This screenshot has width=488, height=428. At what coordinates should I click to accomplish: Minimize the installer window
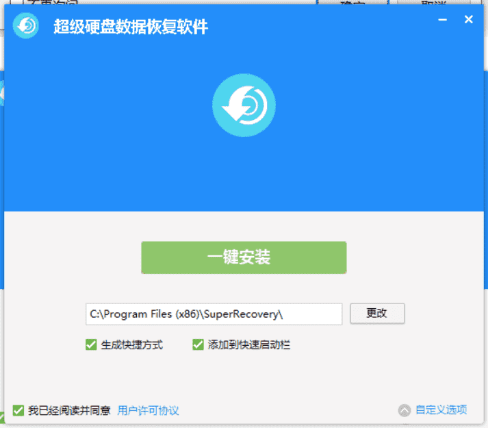(x=443, y=20)
